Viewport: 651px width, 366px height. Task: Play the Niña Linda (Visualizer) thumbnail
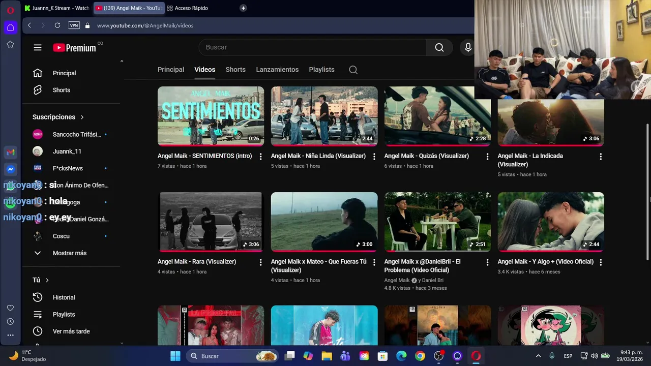coord(324,116)
